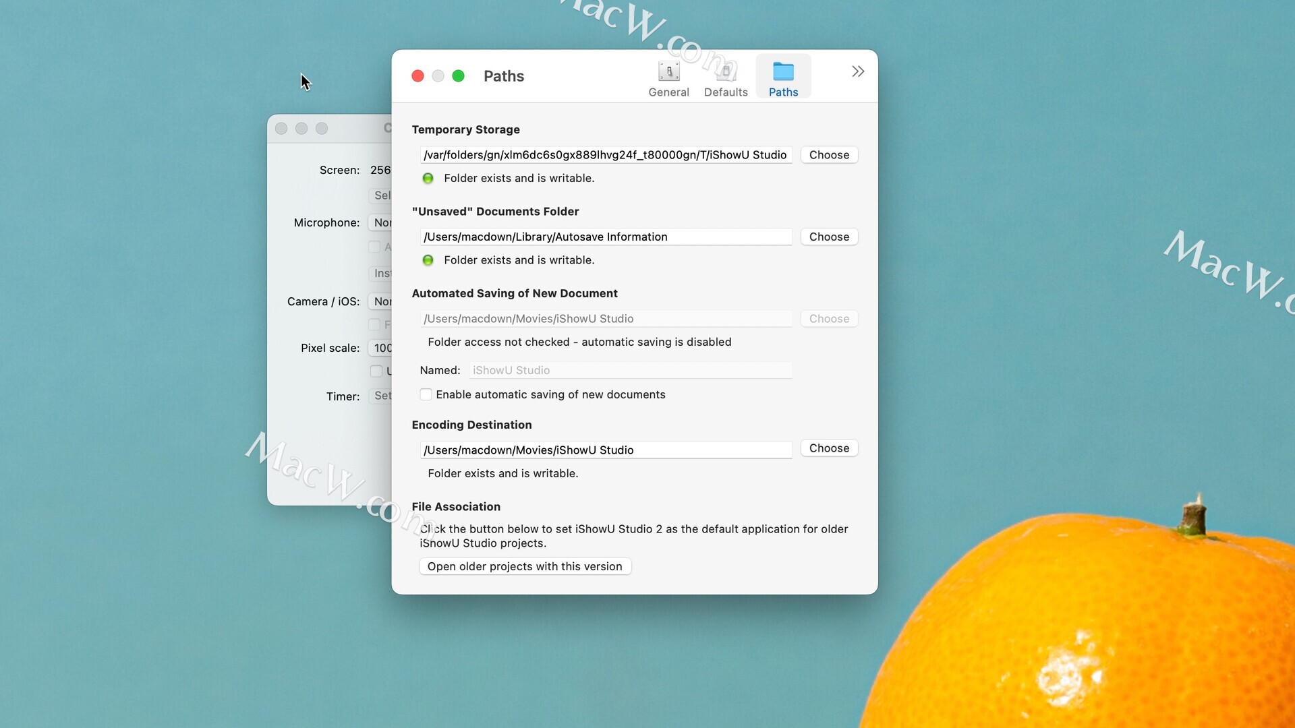1295x728 pixels.
Task: Show more toolbar items via double chevron
Action: pos(857,71)
